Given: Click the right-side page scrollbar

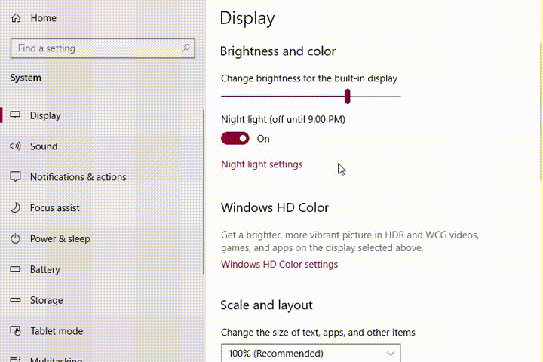Looking at the screenshot, I should coord(541,112).
